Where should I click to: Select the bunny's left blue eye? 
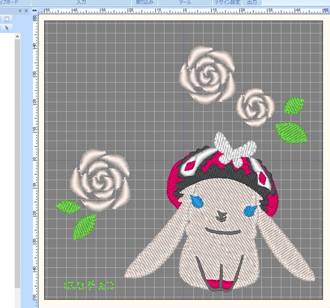(197, 201)
